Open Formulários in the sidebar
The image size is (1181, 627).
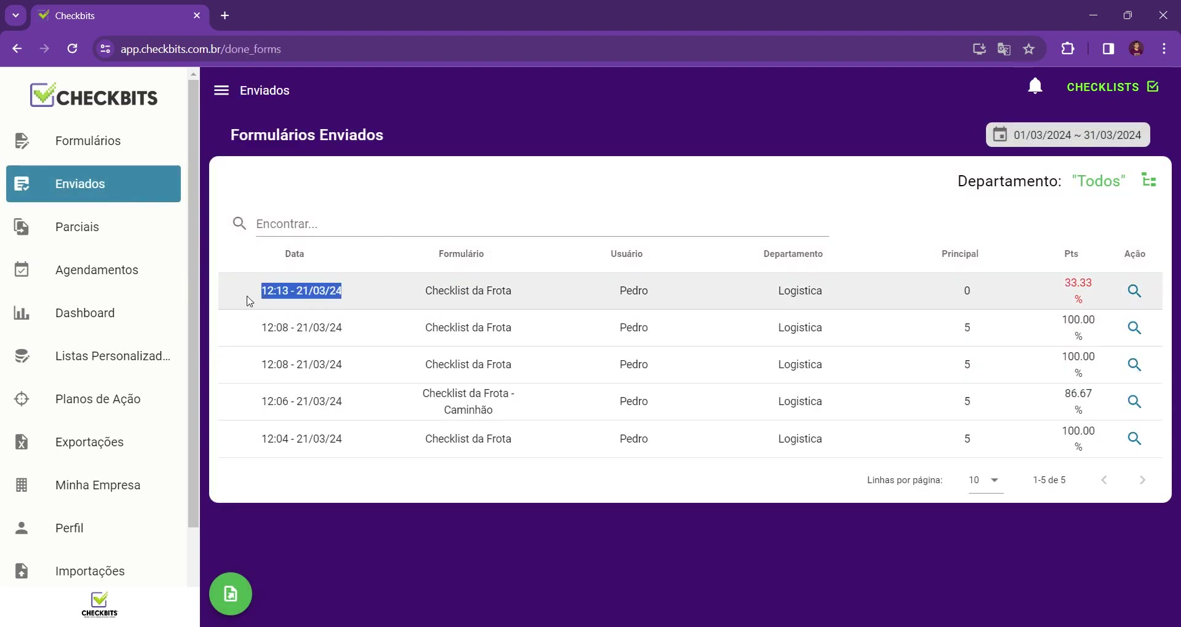(93, 141)
